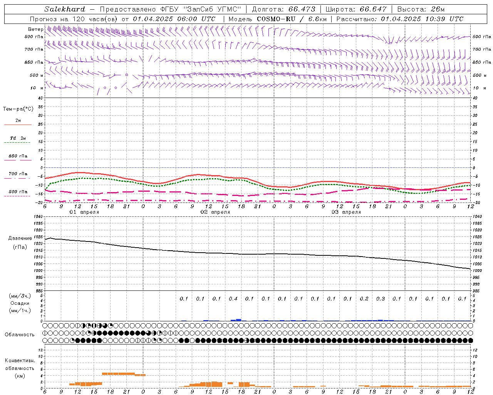Click the "(км)" unit under convective cloudiness
Screen dimensions: 493x395
click(x=20, y=376)
